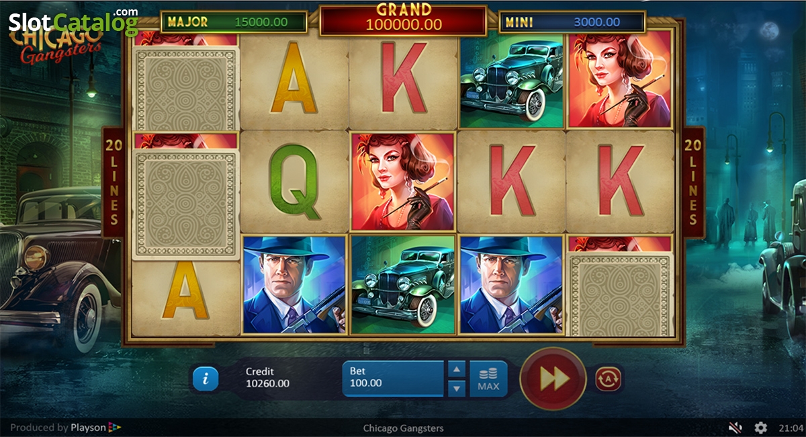This screenshot has height=437, width=806.
Task: Open settings via the gear icon
Action: tap(760, 428)
